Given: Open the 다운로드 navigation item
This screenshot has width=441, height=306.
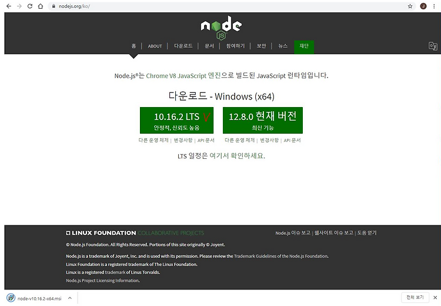Looking at the screenshot, I should tap(183, 46).
